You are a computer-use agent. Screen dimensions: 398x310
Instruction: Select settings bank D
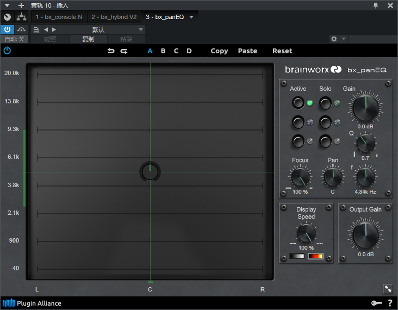[x=189, y=51]
